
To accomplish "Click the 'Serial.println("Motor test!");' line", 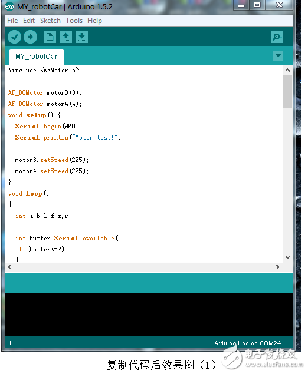I will (70, 137).
